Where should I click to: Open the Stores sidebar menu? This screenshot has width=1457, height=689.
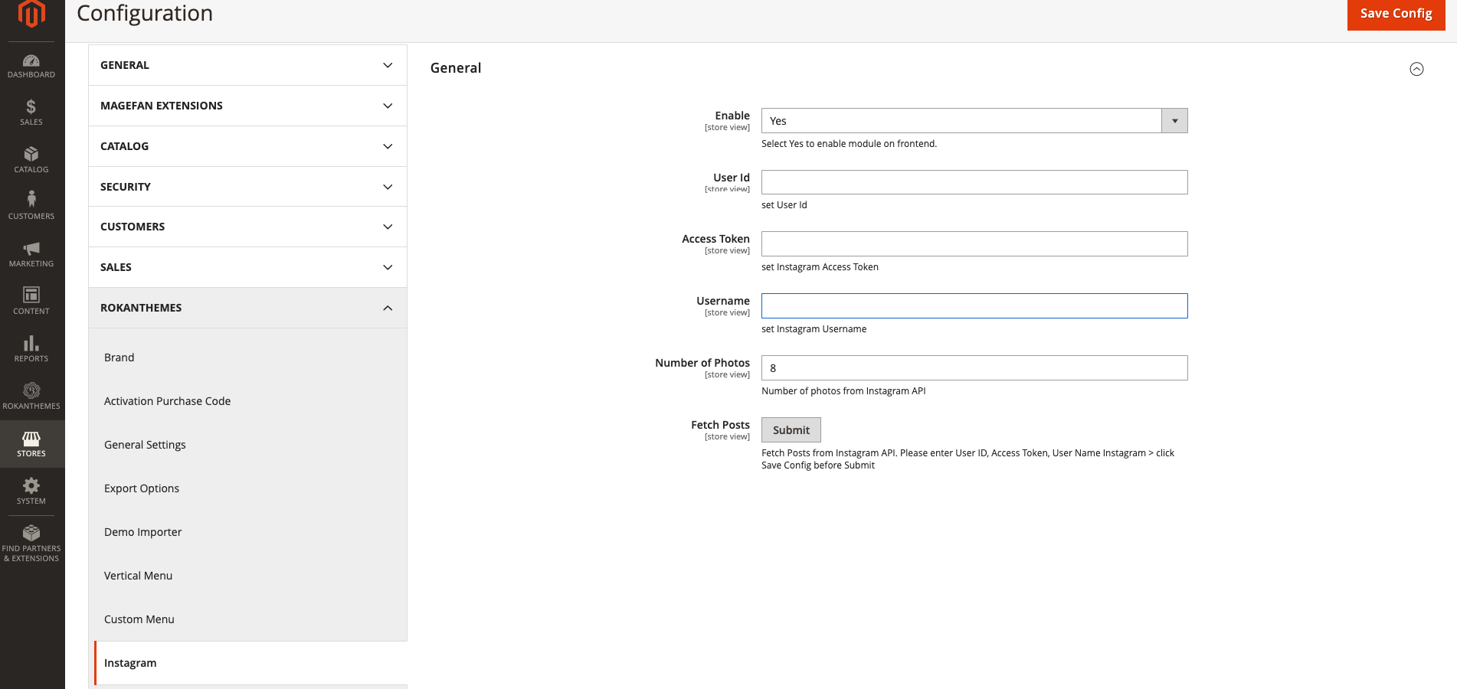point(31,444)
